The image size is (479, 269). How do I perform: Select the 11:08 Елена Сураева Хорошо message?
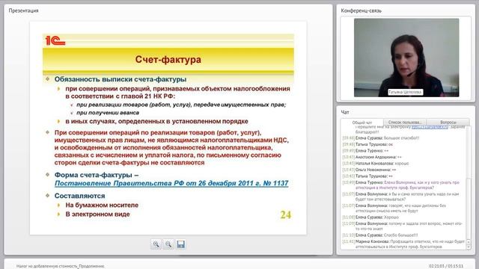click(370, 217)
